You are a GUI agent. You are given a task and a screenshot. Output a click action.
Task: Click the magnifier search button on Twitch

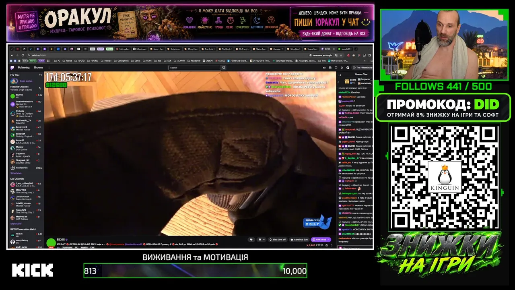pyautogui.click(x=223, y=68)
